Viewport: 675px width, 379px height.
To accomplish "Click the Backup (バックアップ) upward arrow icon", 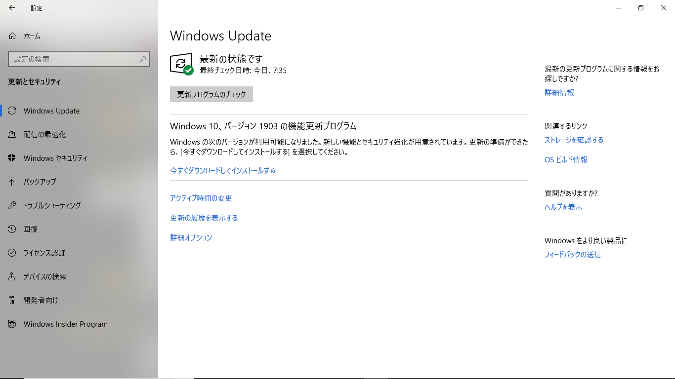I will (12, 182).
